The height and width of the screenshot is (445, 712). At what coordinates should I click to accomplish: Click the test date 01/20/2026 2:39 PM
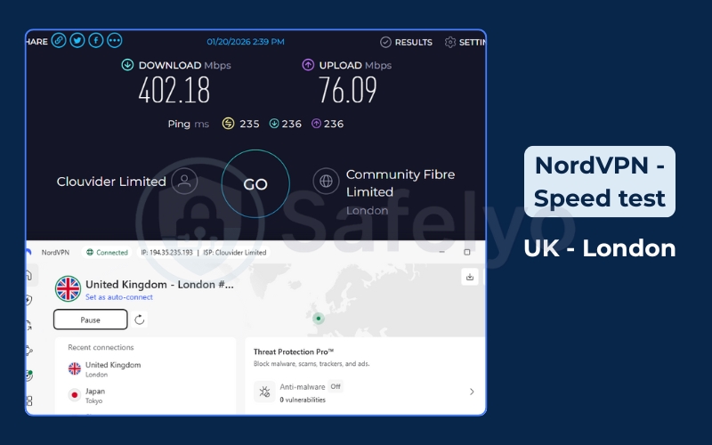point(246,42)
